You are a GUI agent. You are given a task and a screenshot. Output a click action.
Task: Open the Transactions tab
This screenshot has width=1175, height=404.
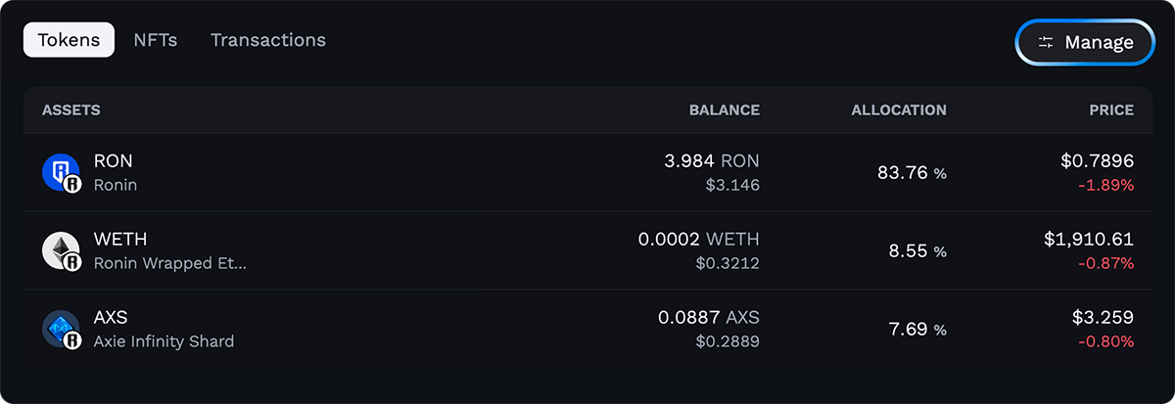coord(267,40)
